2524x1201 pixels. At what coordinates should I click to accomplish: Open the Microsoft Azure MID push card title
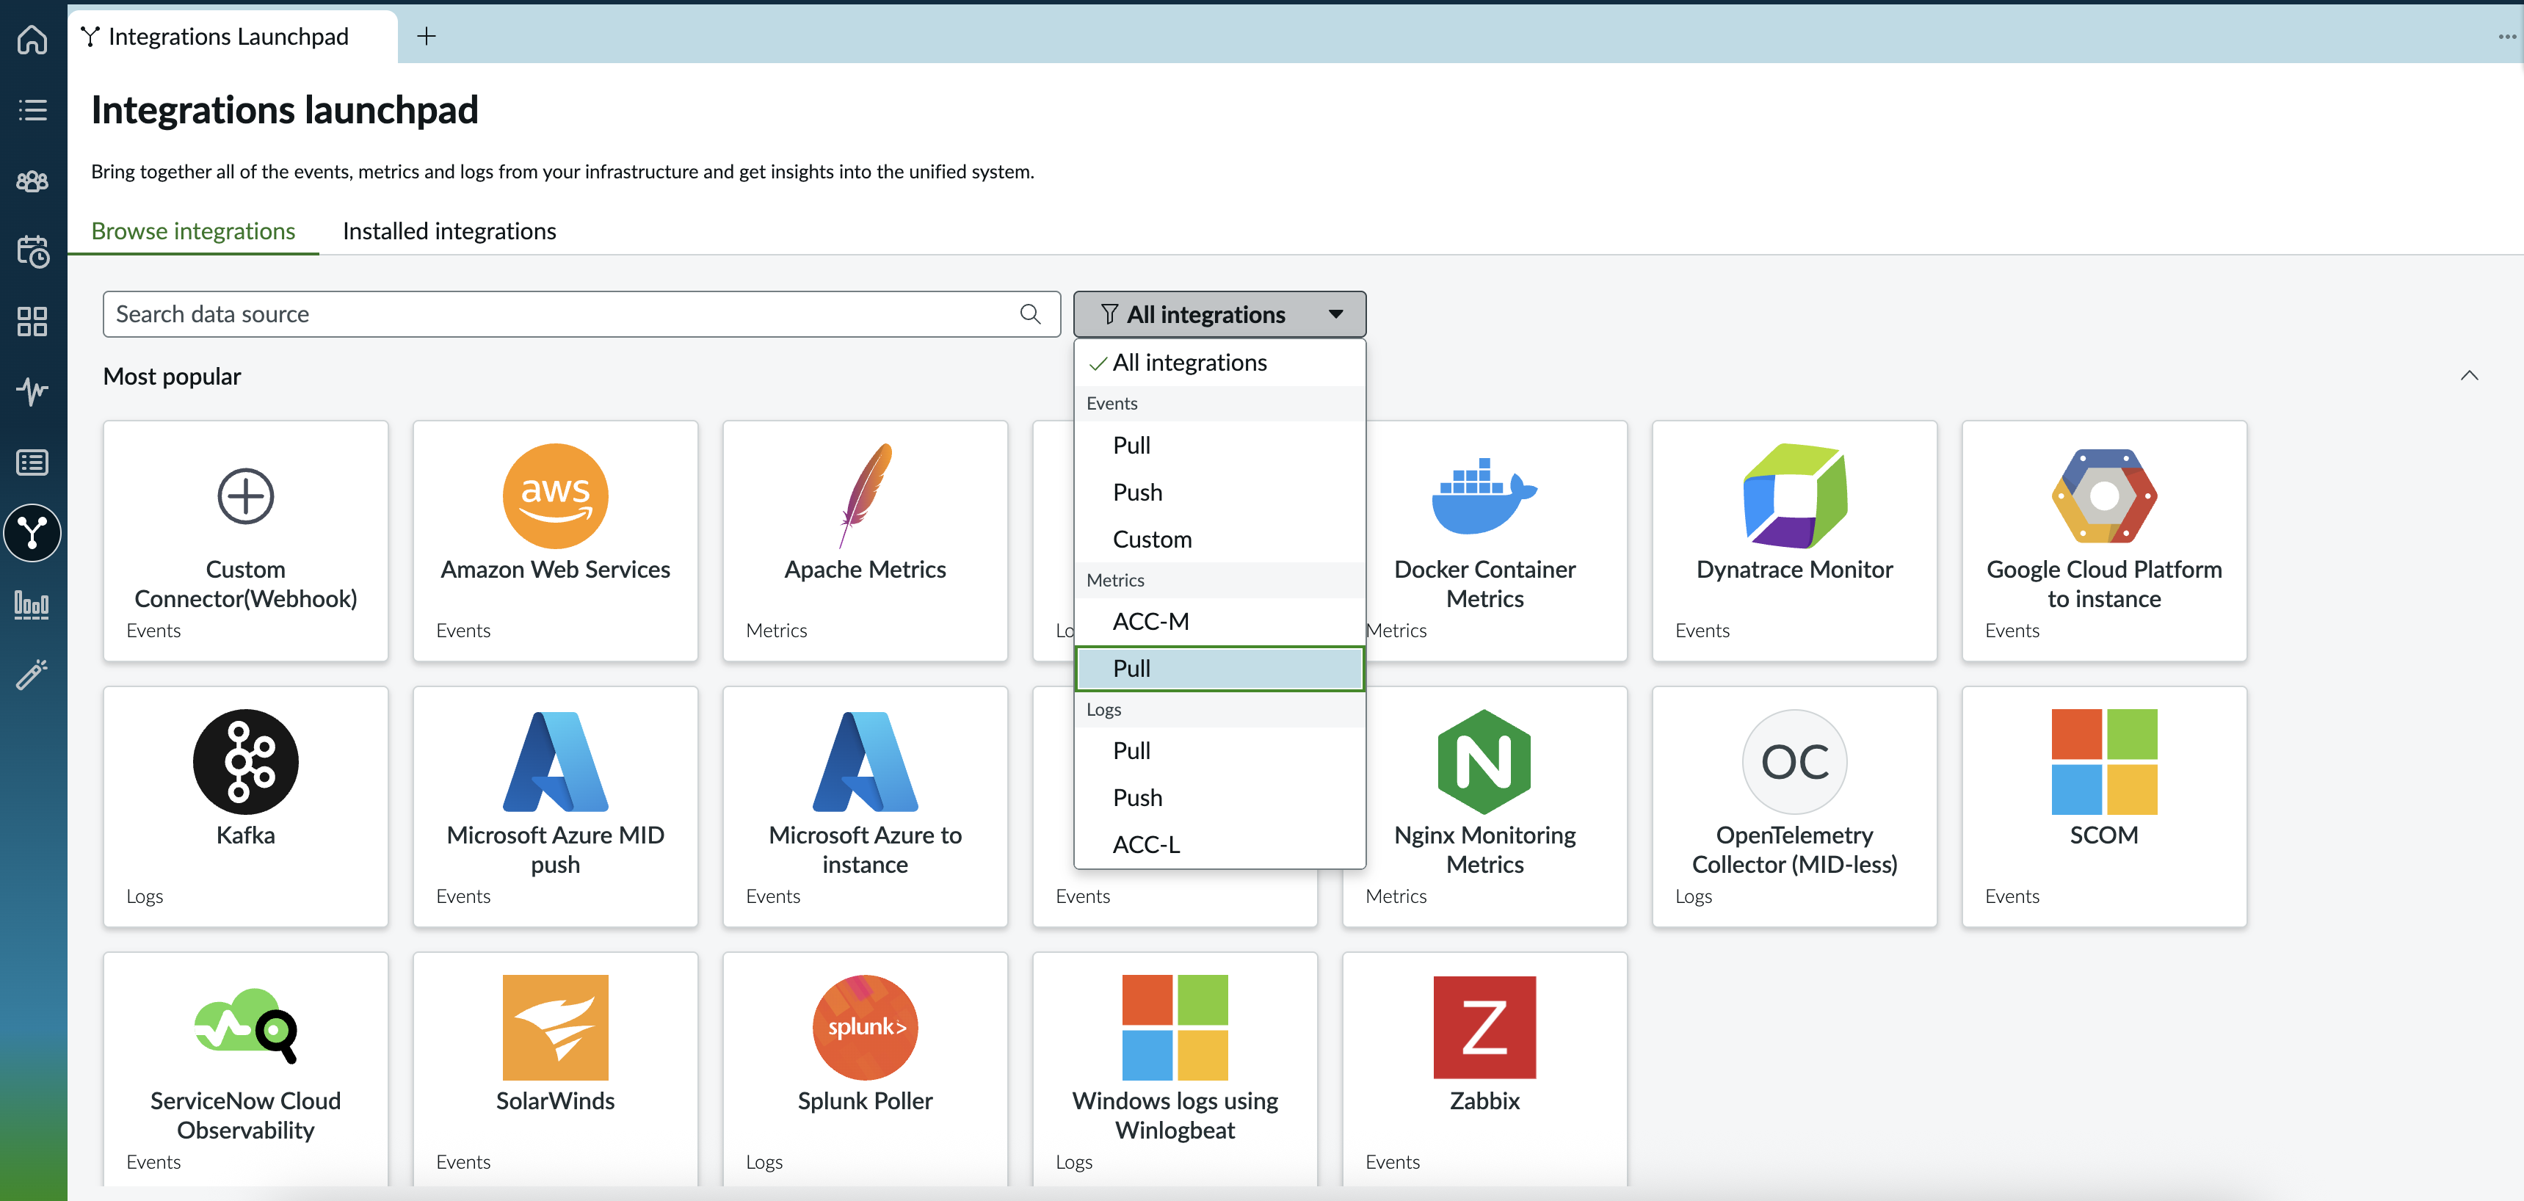click(x=556, y=849)
